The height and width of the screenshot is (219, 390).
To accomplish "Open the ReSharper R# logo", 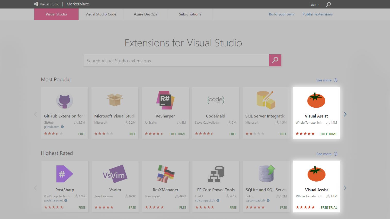I will click(165, 100).
